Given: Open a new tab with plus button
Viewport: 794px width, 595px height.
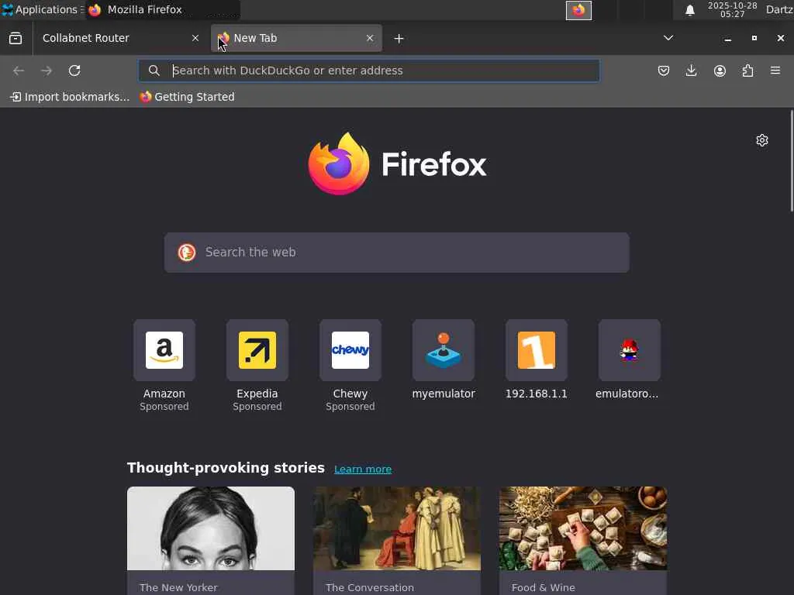Looking at the screenshot, I should click(x=399, y=39).
